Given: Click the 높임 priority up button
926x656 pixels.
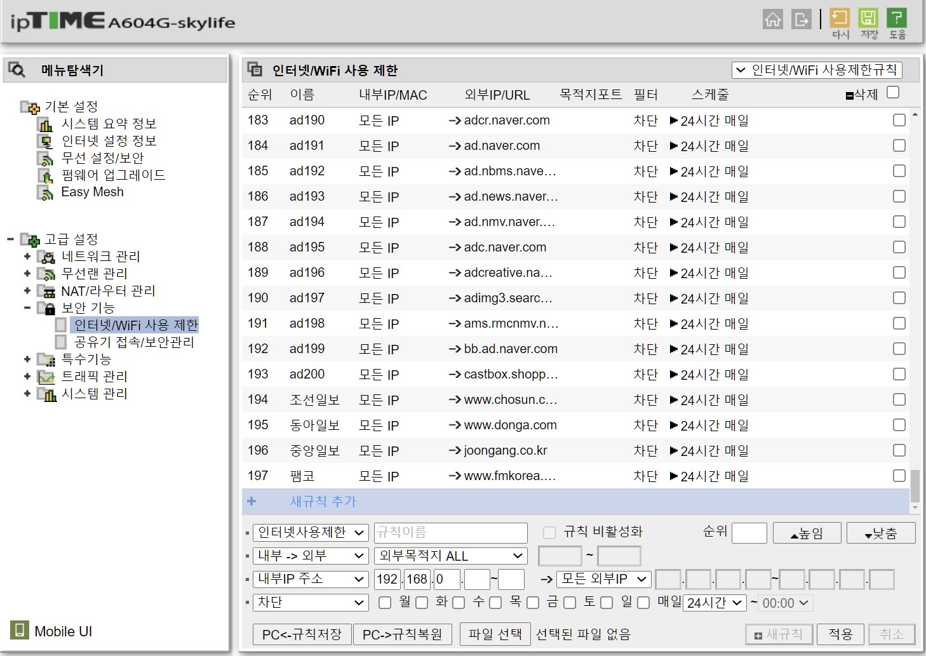Looking at the screenshot, I should 807,533.
